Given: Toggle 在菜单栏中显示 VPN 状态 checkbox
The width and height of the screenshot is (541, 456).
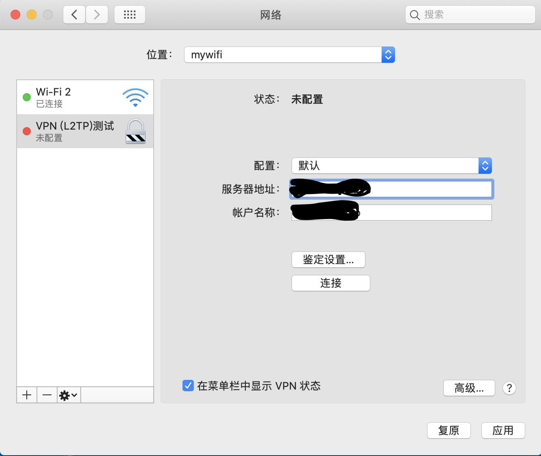Looking at the screenshot, I should [188, 386].
